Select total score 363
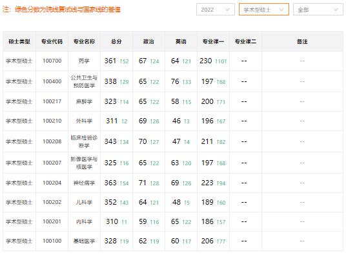Screen dimensions: 346x255 point(110,183)
